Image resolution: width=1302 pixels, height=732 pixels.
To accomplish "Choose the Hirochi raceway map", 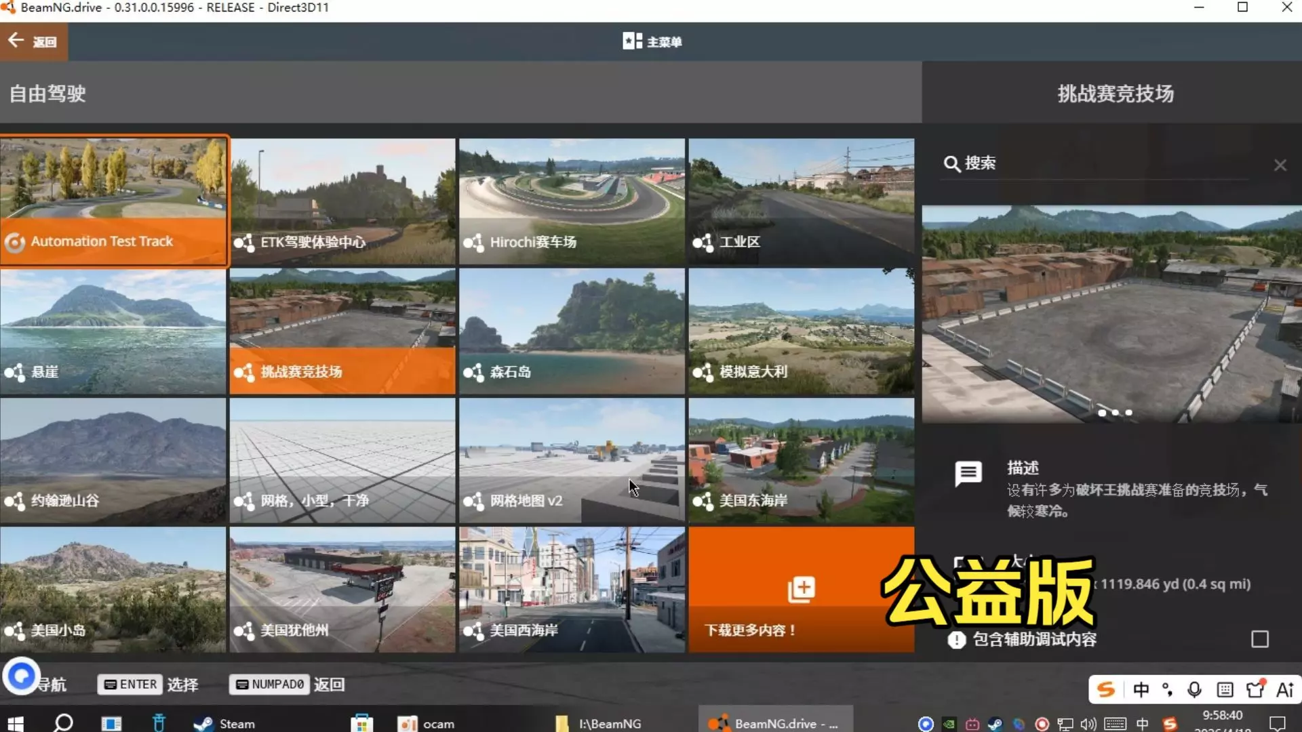I will (x=572, y=201).
